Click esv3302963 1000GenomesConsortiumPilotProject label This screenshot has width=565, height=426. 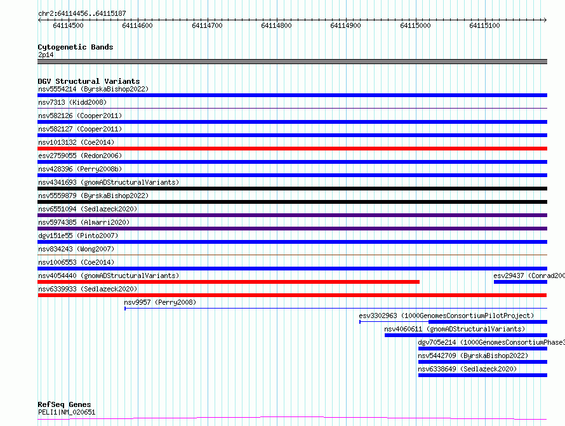pos(446,316)
